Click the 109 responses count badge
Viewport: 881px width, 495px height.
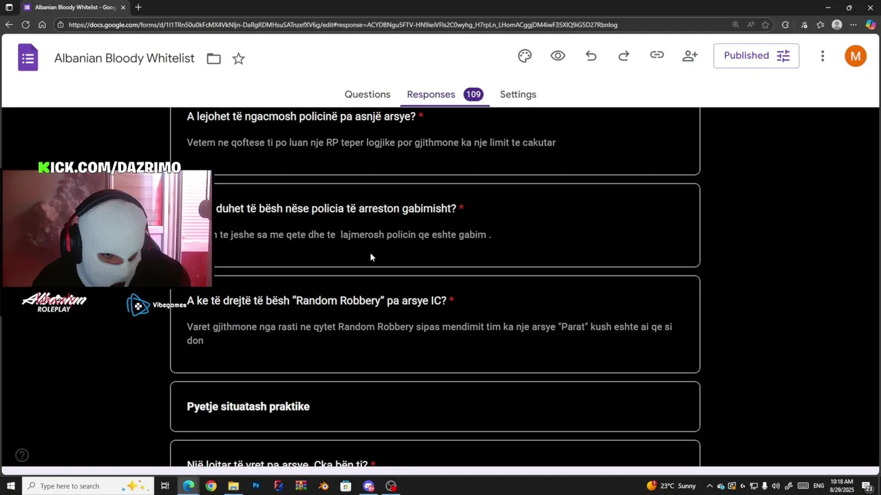coord(473,94)
